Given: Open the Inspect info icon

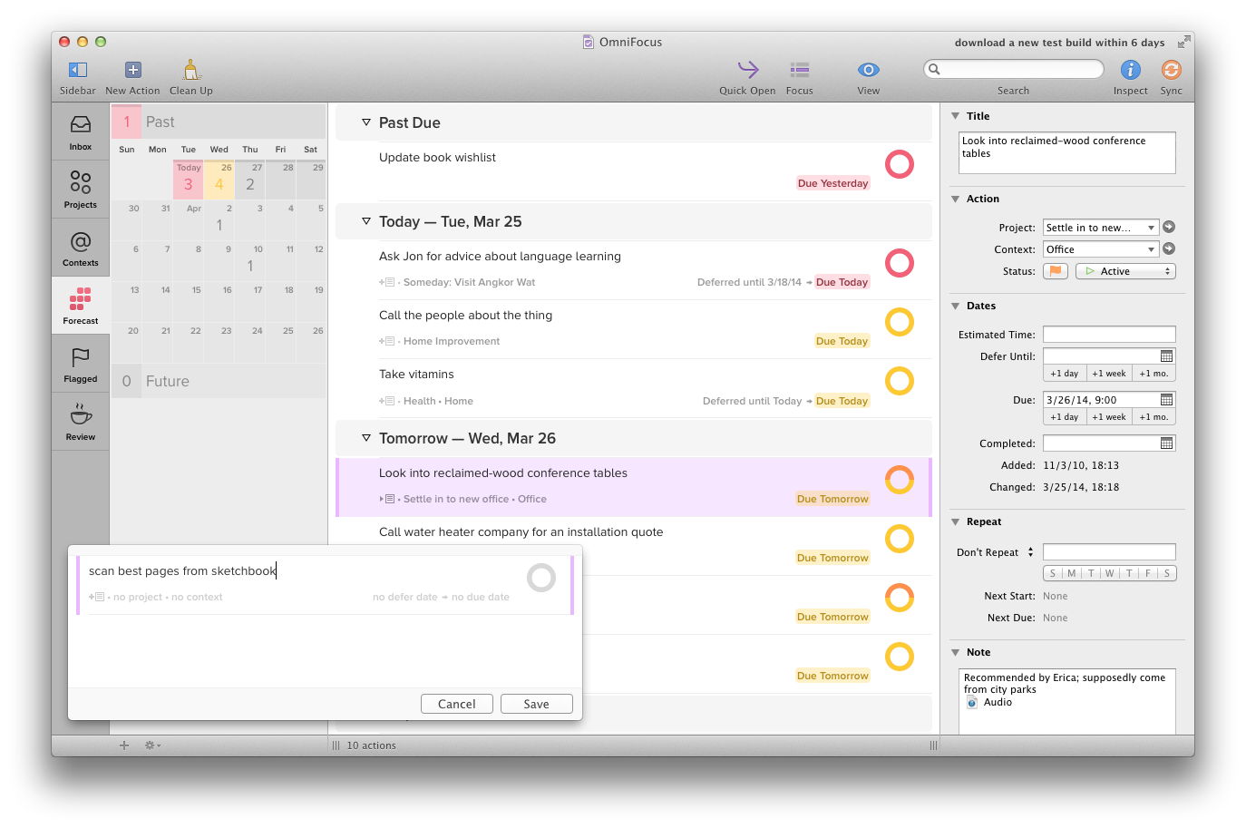Looking at the screenshot, I should [1130, 70].
